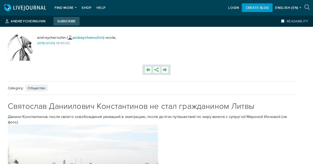Click the Login link
313x164 pixels.
(x=233, y=8)
